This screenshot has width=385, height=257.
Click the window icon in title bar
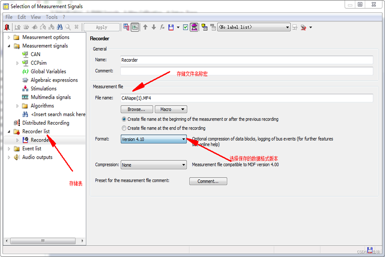[x=6, y=6]
